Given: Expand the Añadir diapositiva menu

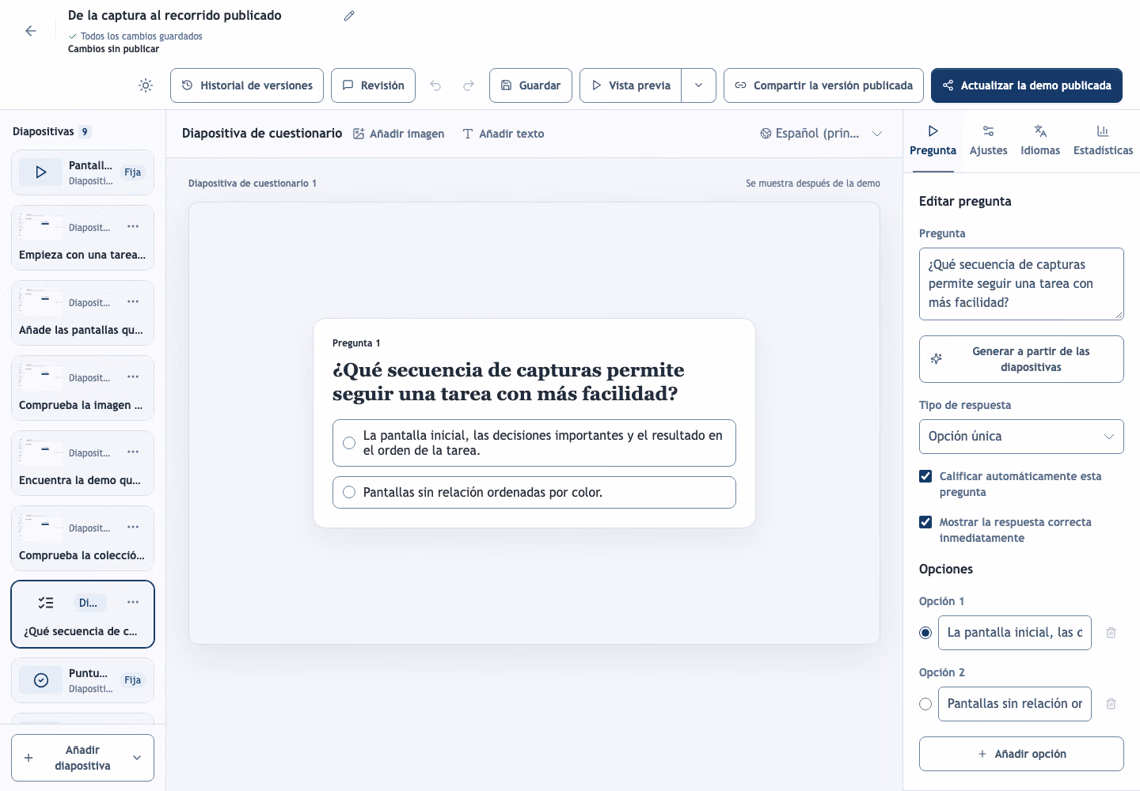Looking at the screenshot, I should pos(82,758).
